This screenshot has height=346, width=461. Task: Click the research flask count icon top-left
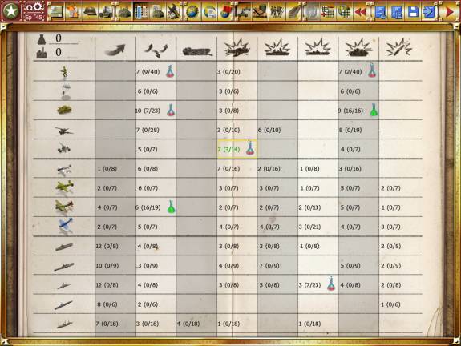point(42,39)
